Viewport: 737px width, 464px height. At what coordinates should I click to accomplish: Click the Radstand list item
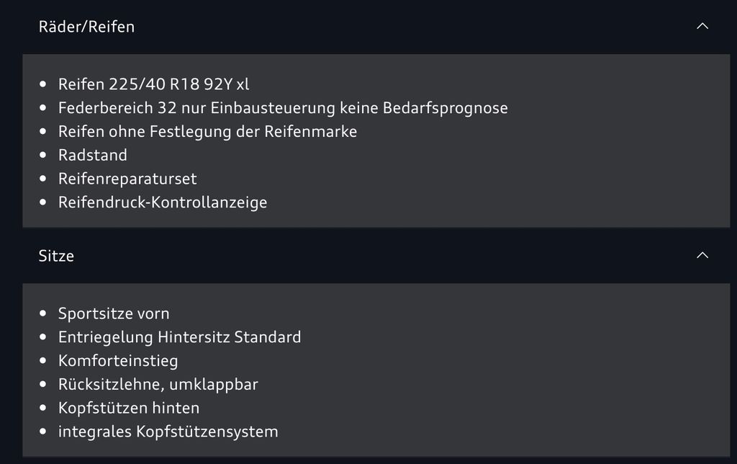tap(93, 155)
